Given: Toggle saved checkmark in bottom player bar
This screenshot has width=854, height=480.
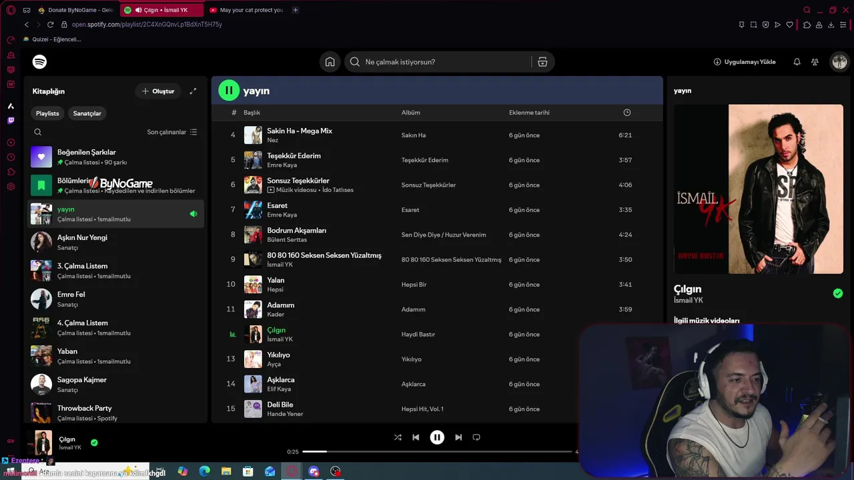Looking at the screenshot, I should [94, 442].
